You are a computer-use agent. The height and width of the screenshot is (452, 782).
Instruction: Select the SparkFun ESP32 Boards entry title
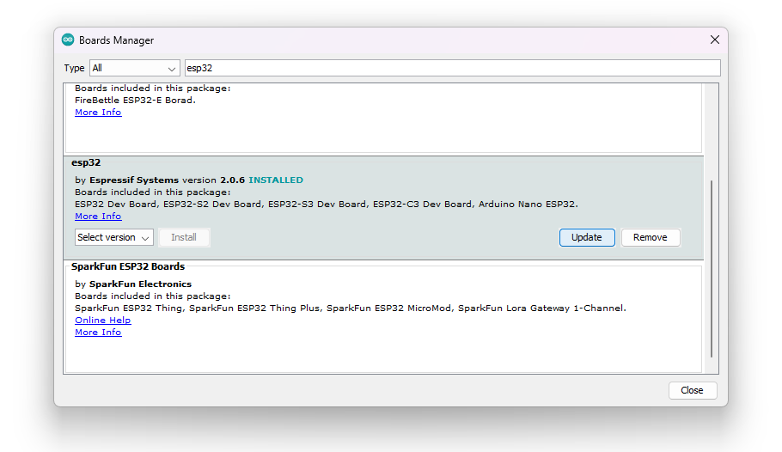click(128, 266)
